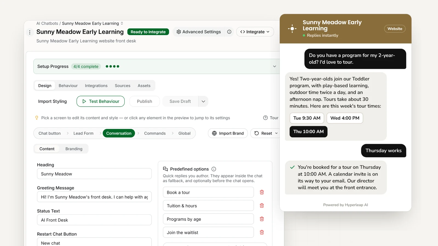Click the Predefined options chat bubbles icon
438x246 pixels.
coord(165,169)
